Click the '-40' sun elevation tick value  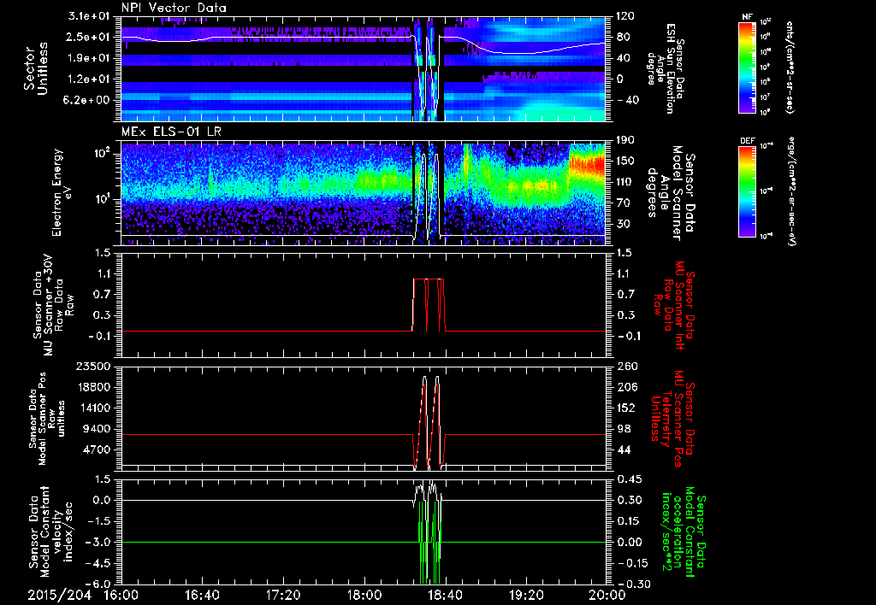coord(627,101)
